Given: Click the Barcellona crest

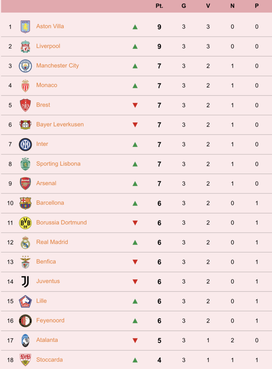Looking at the screenshot, I should 25,203.
